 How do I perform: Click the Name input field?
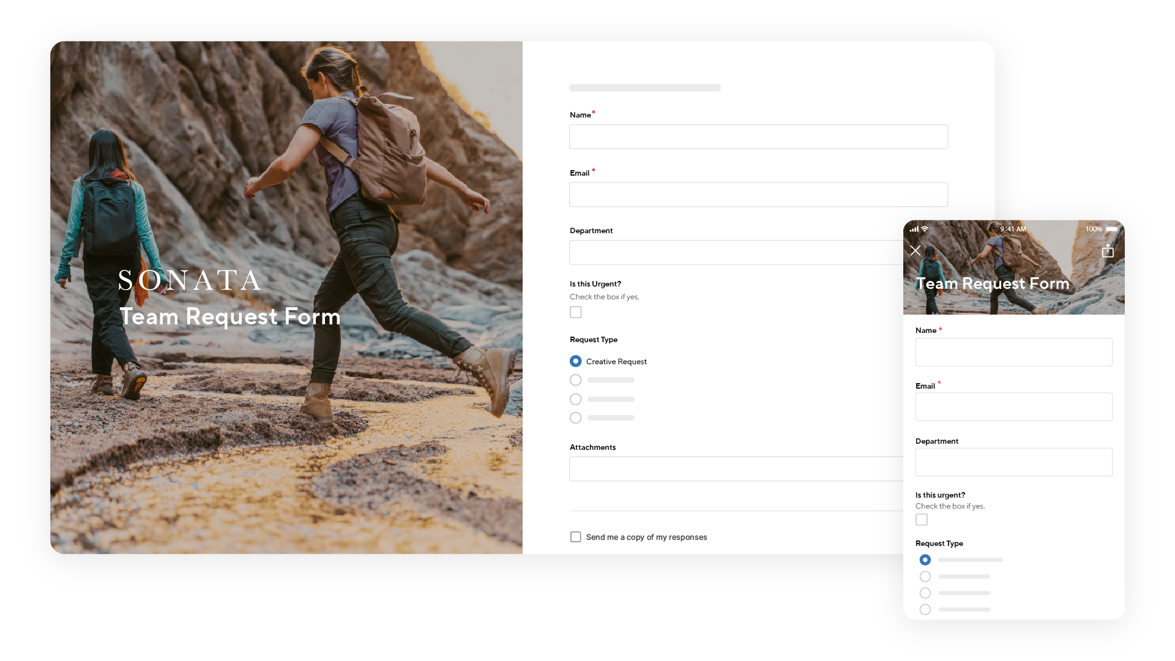758,136
